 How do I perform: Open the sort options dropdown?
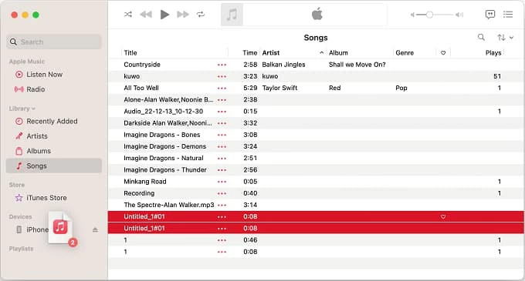[505, 38]
